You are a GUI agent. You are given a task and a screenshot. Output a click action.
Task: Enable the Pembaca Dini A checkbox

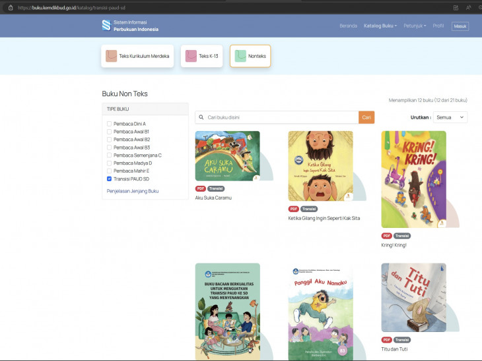109,124
